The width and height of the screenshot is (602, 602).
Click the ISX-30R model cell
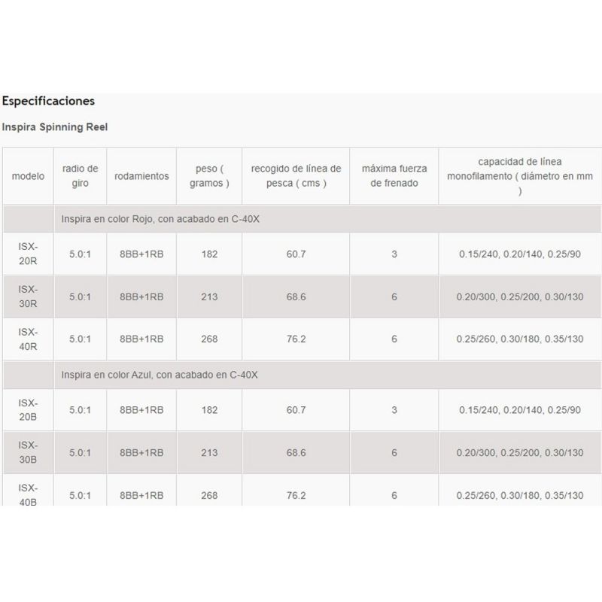tap(28, 296)
